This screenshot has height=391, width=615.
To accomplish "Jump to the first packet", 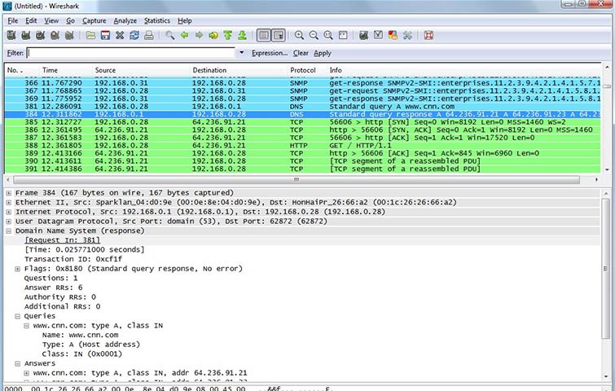I will click(228, 35).
